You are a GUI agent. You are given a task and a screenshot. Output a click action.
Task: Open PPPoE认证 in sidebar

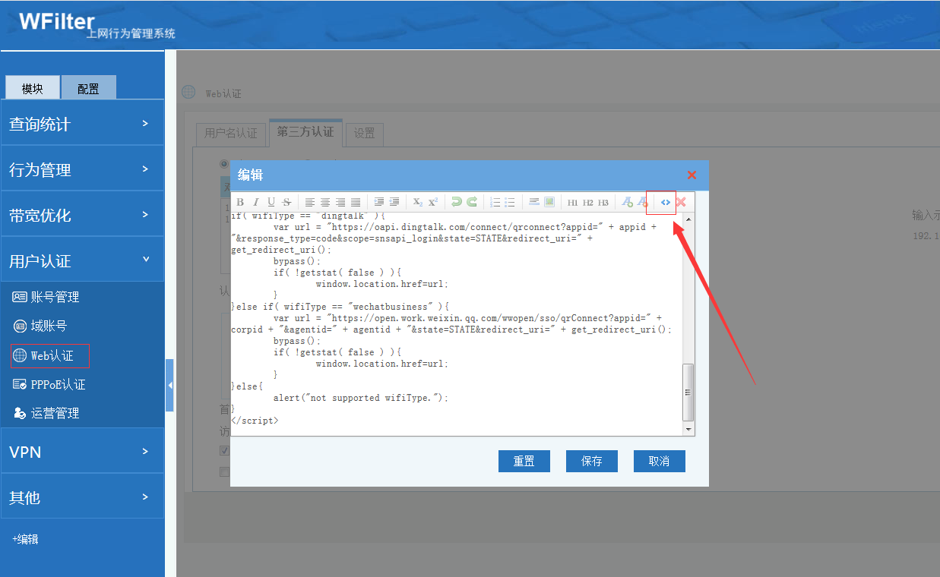coord(58,384)
